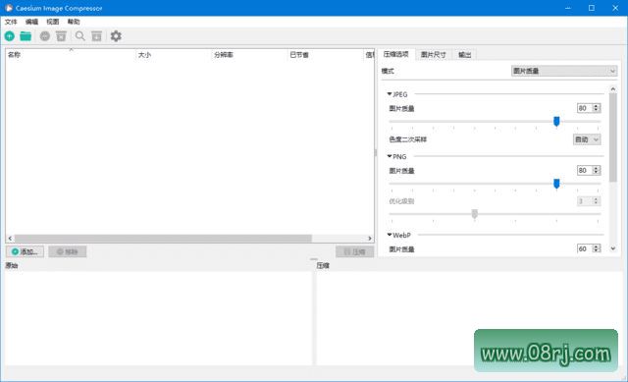Open the 模式 dropdown showing 图片质量
This screenshot has height=382, width=628.
click(x=564, y=71)
